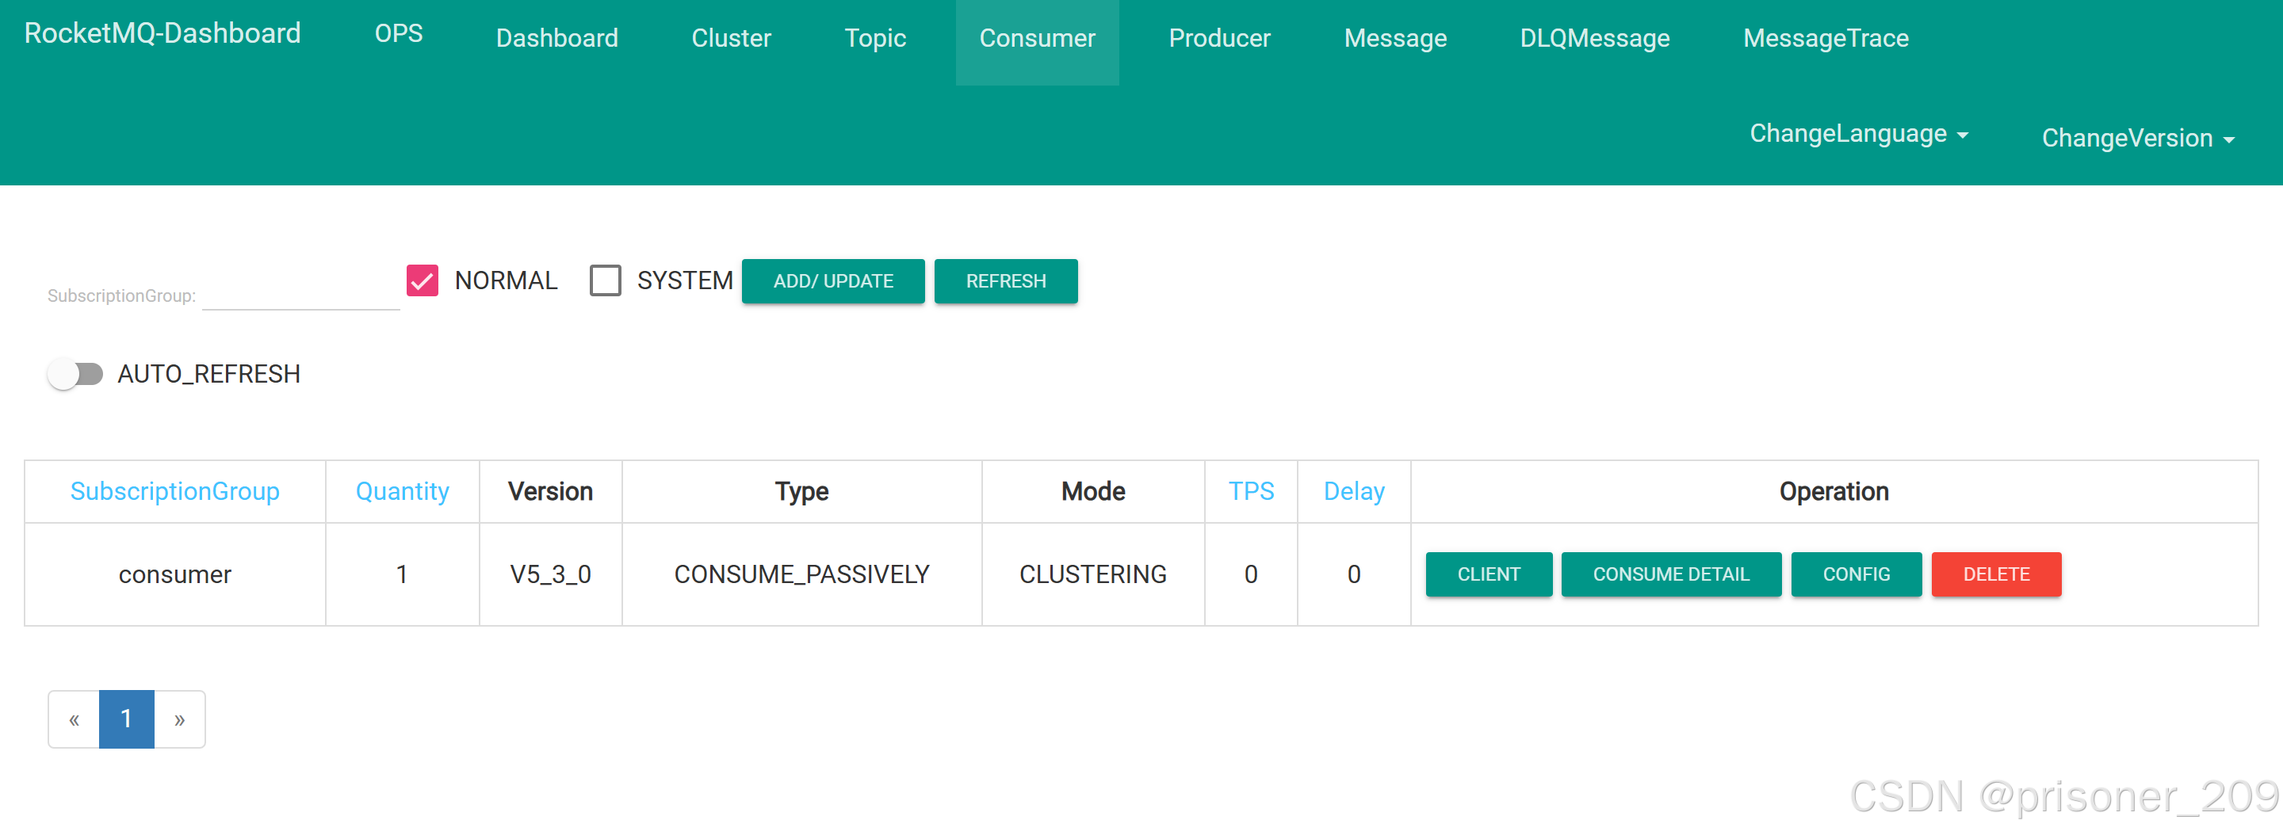
Task: Click the REFRESH button
Action: pyautogui.click(x=1006, y=281)
